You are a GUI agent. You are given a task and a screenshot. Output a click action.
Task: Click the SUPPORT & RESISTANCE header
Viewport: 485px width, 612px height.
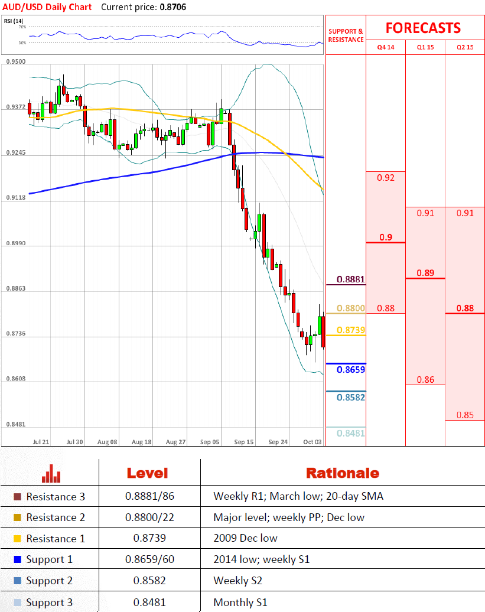tap(346, 35)
